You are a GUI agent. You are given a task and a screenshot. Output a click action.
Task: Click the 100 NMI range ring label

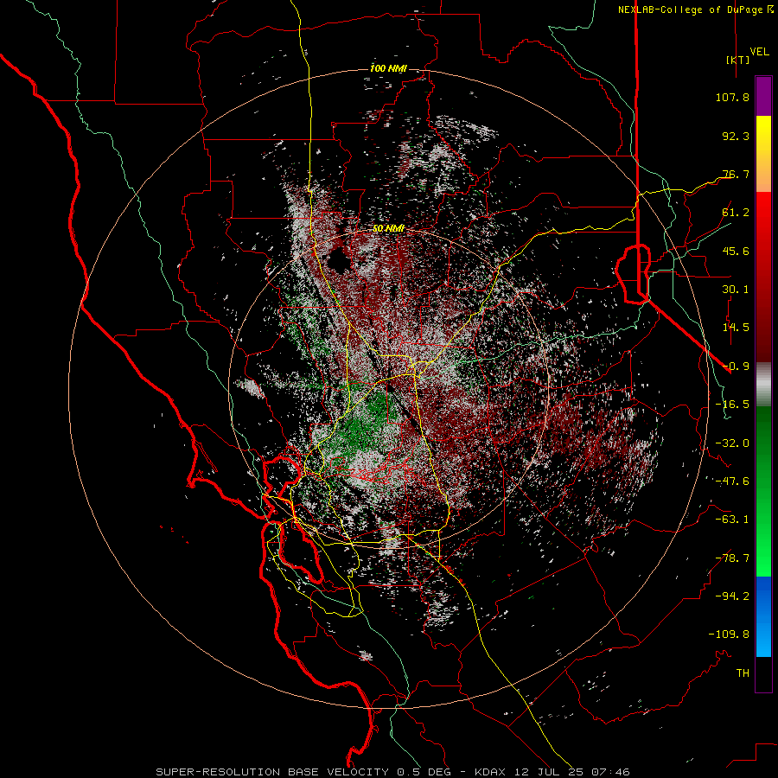point(388,68)
